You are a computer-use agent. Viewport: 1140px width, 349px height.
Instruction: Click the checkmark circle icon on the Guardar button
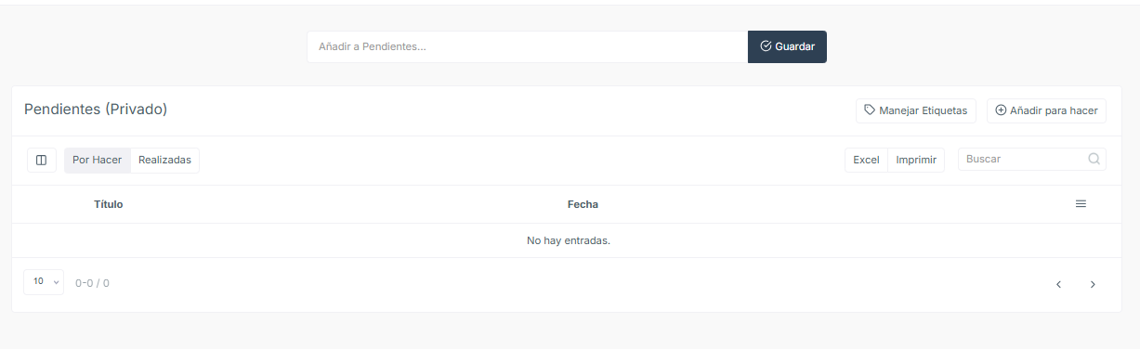766,46
